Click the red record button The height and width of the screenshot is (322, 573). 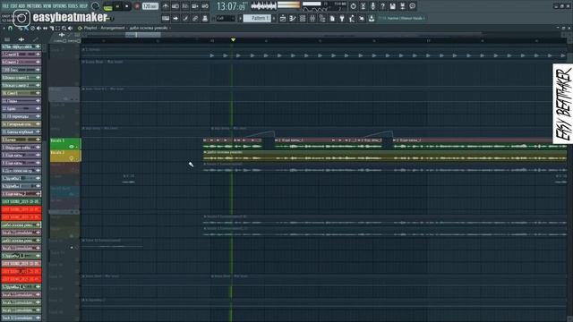pyautogui.click(x=137, y=6)
